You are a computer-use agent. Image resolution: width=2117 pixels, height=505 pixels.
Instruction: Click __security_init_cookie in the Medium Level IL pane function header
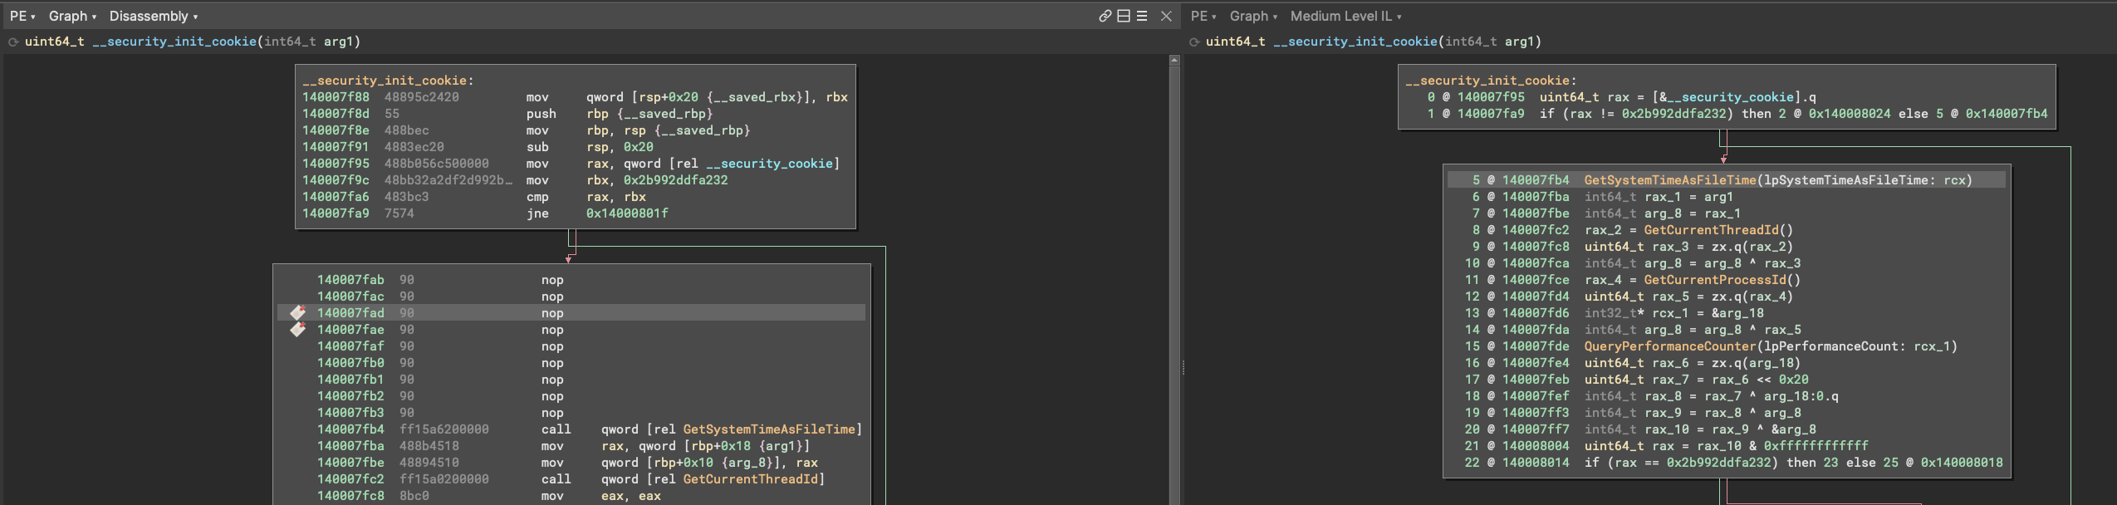[1355, 42]
